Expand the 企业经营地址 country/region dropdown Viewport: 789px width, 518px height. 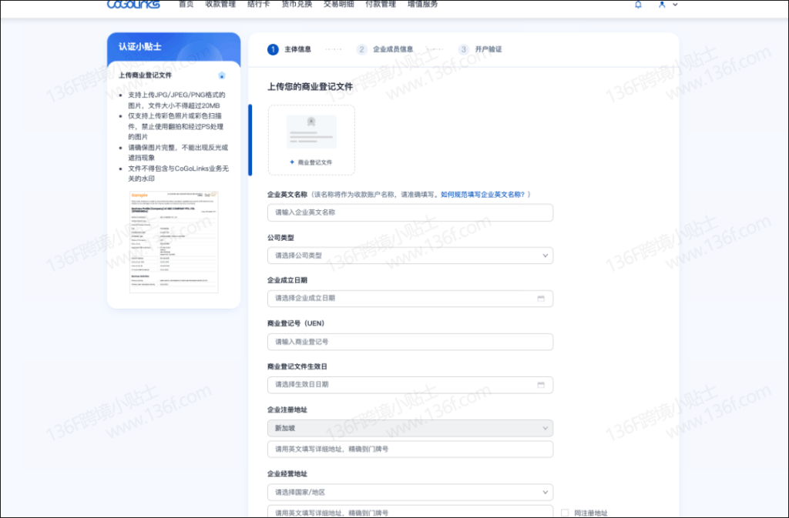410,492
